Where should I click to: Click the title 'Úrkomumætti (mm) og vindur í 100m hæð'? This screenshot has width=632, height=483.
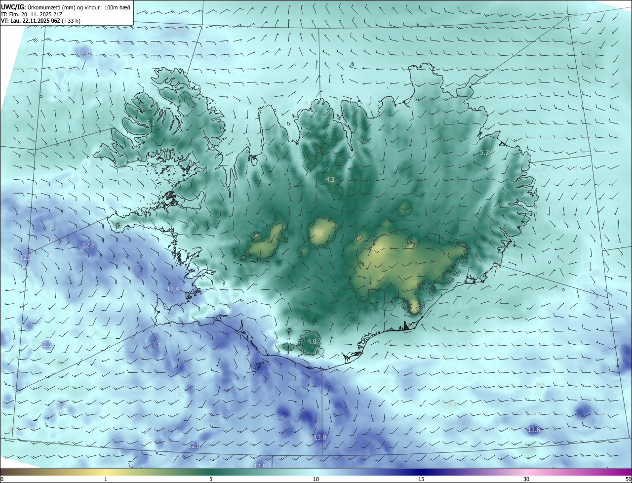pos(79,7)
